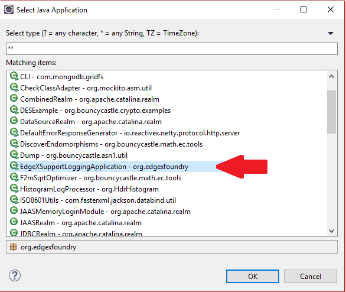Click the class icon next to CheckClassAdapter
346x292 pixels.
click(x=14, y=87)
